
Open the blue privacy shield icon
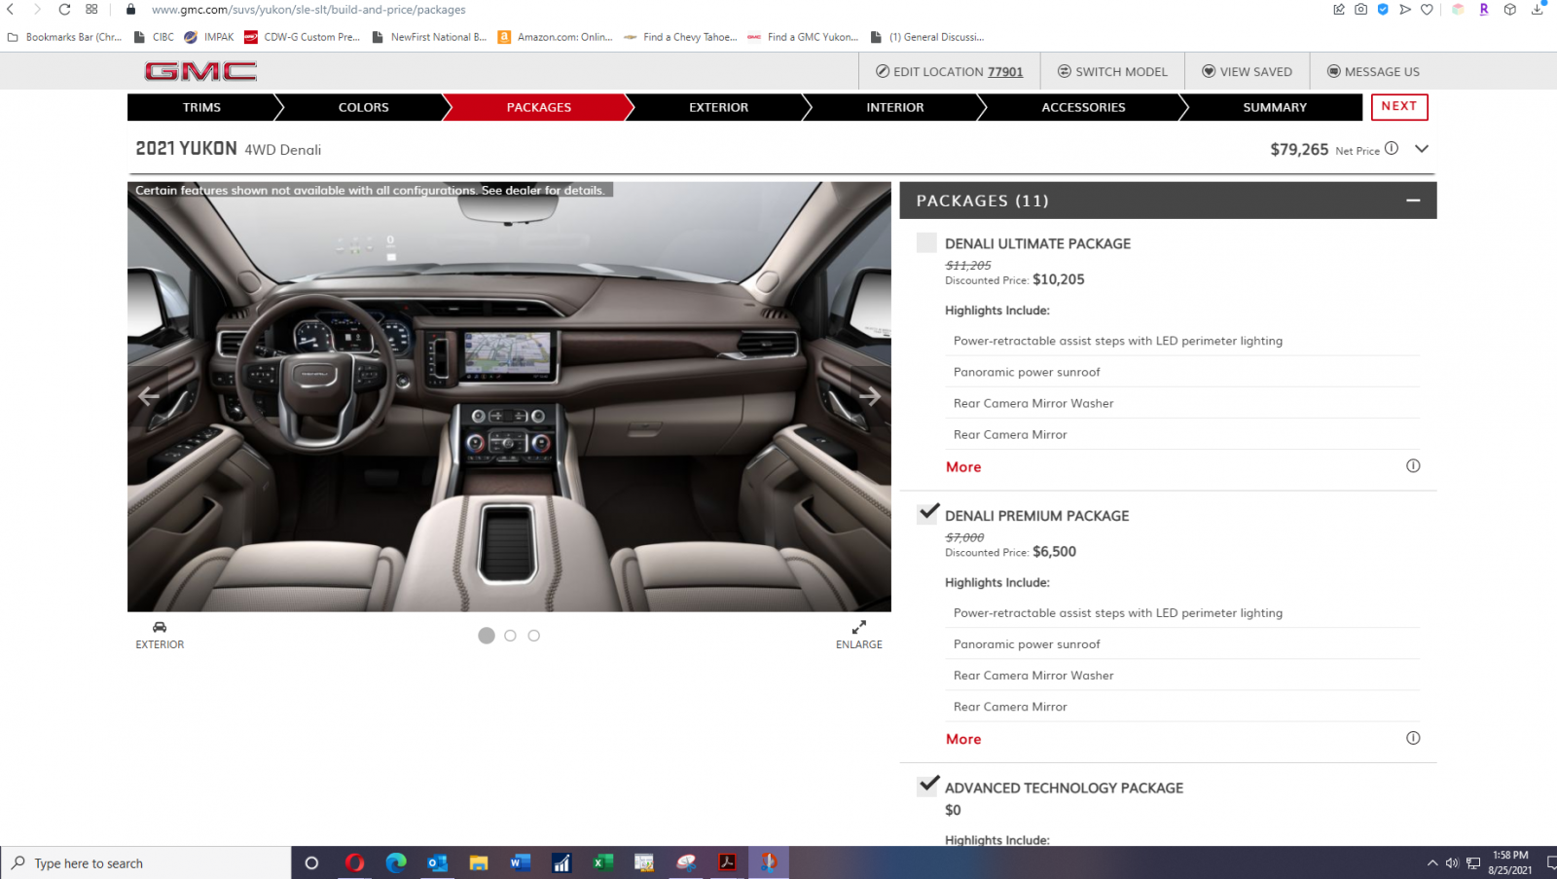(x=1383, y=9)
